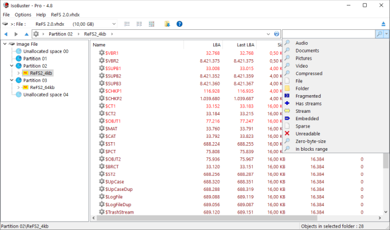Click the refresh icon in breadcrumb bar
Screen dimensions: 390x230
(x=276, y=34)
